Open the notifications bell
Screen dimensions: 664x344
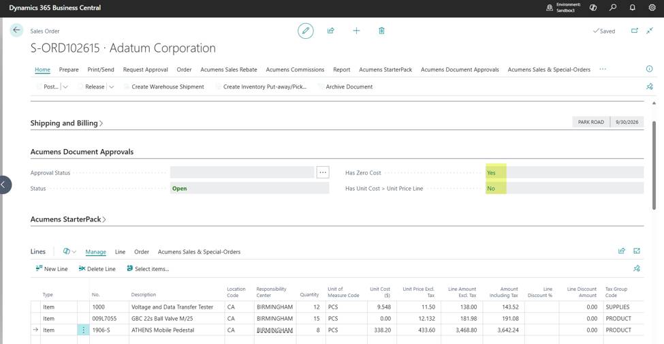(633, 7)
